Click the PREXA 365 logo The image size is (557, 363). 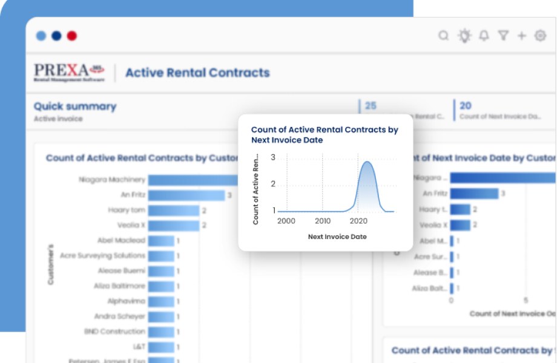tap(69, 73)
